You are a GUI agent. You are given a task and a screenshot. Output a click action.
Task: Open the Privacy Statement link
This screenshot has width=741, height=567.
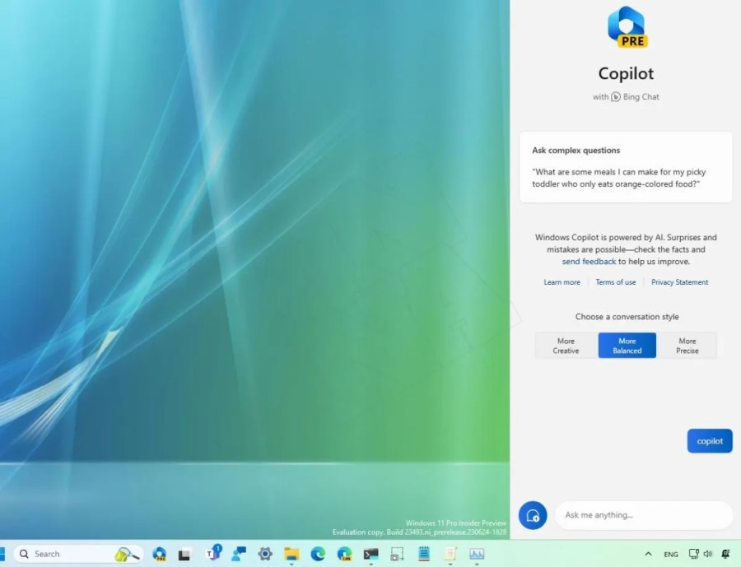pos(679,282)
